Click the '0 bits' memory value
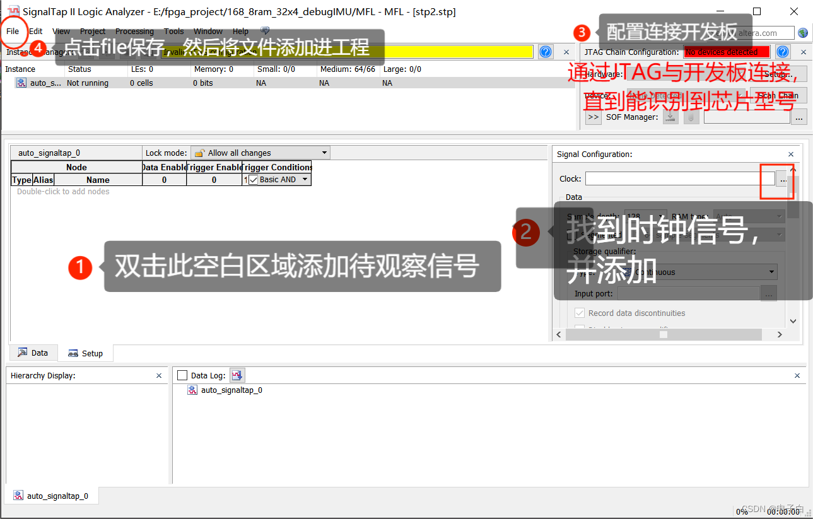The height and width of the screenshot is (519, 813). (x=202, y=83)
